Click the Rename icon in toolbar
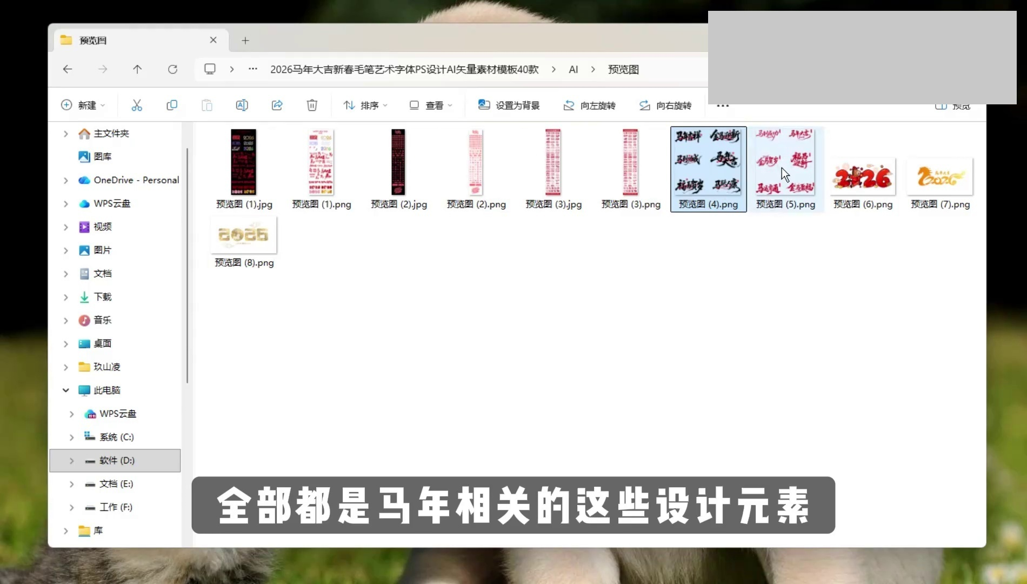Viewport: 1027px width, 584px height. coord(242,105)
